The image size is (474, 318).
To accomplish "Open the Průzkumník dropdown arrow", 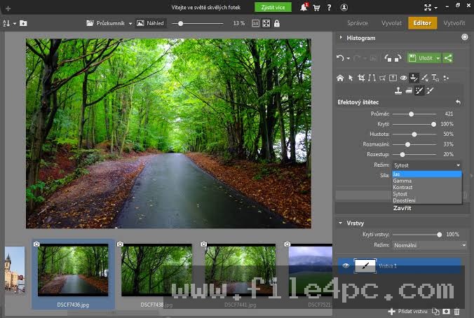I will point(130,24).
